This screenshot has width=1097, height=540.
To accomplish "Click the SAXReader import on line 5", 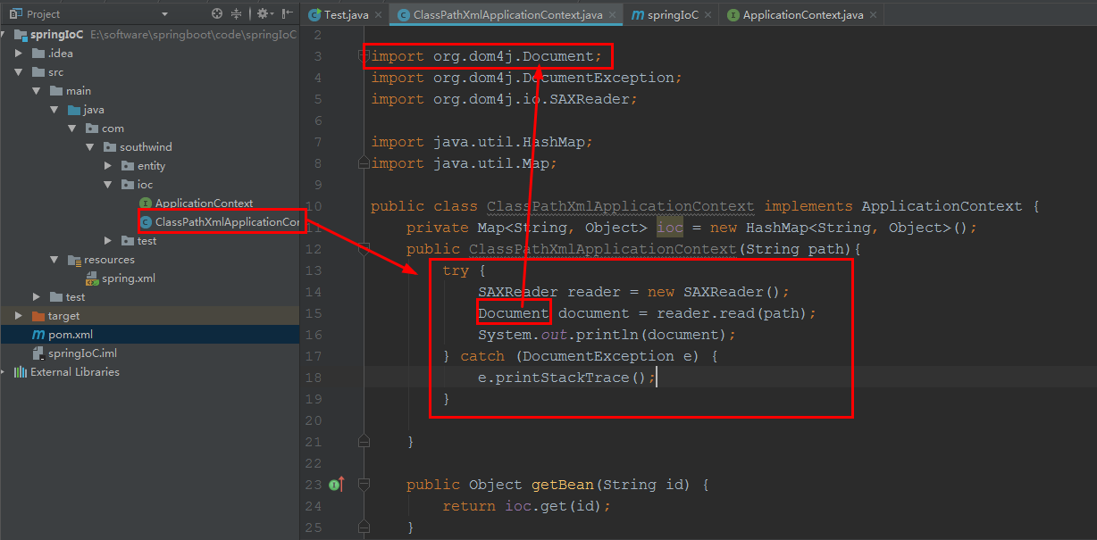I will (x=505, y=99).
